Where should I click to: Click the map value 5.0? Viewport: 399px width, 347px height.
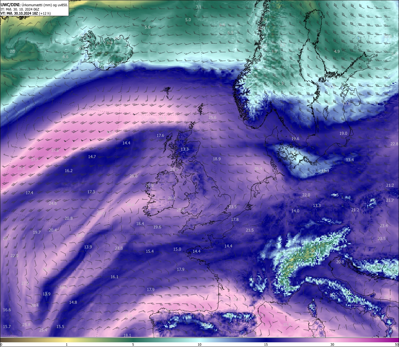pos(188,20)
